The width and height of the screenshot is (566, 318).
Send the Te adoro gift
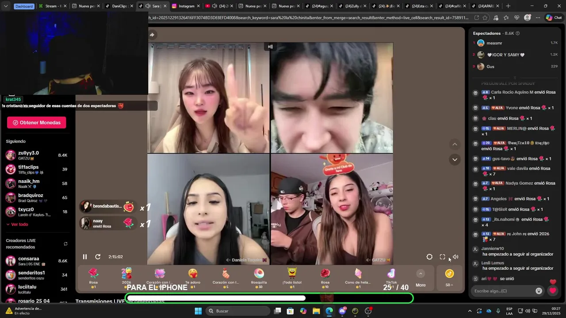[193, 278]
